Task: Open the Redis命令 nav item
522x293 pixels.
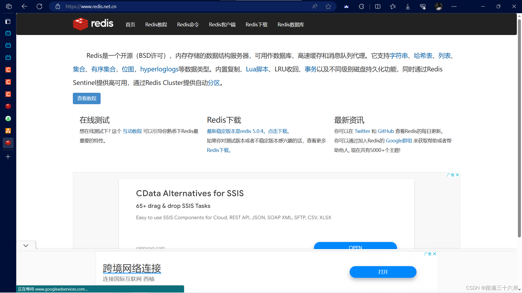Action: pyautogui.click(x=188, y=25)
